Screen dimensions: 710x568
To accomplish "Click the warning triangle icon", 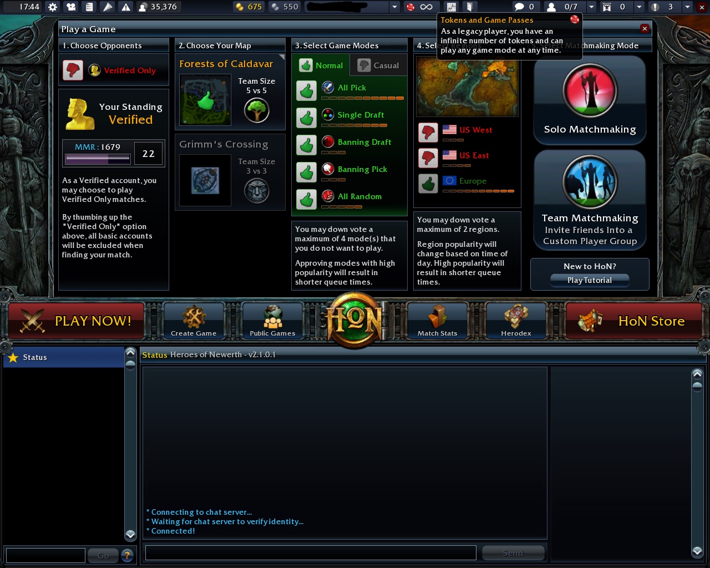I will (126, 7).
